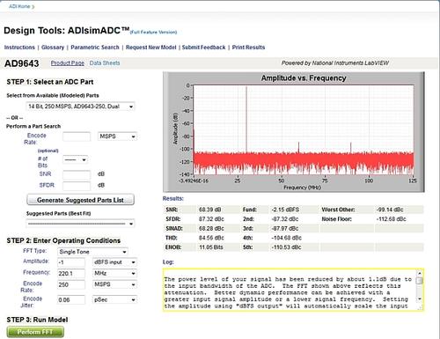Click the SNR result value 68.39 dB
The width and height of the screenshot is (440, 339).
209,210
